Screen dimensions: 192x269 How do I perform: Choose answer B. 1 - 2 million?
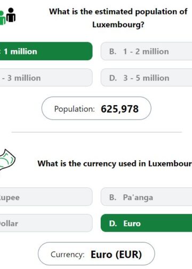pos(146,51)
